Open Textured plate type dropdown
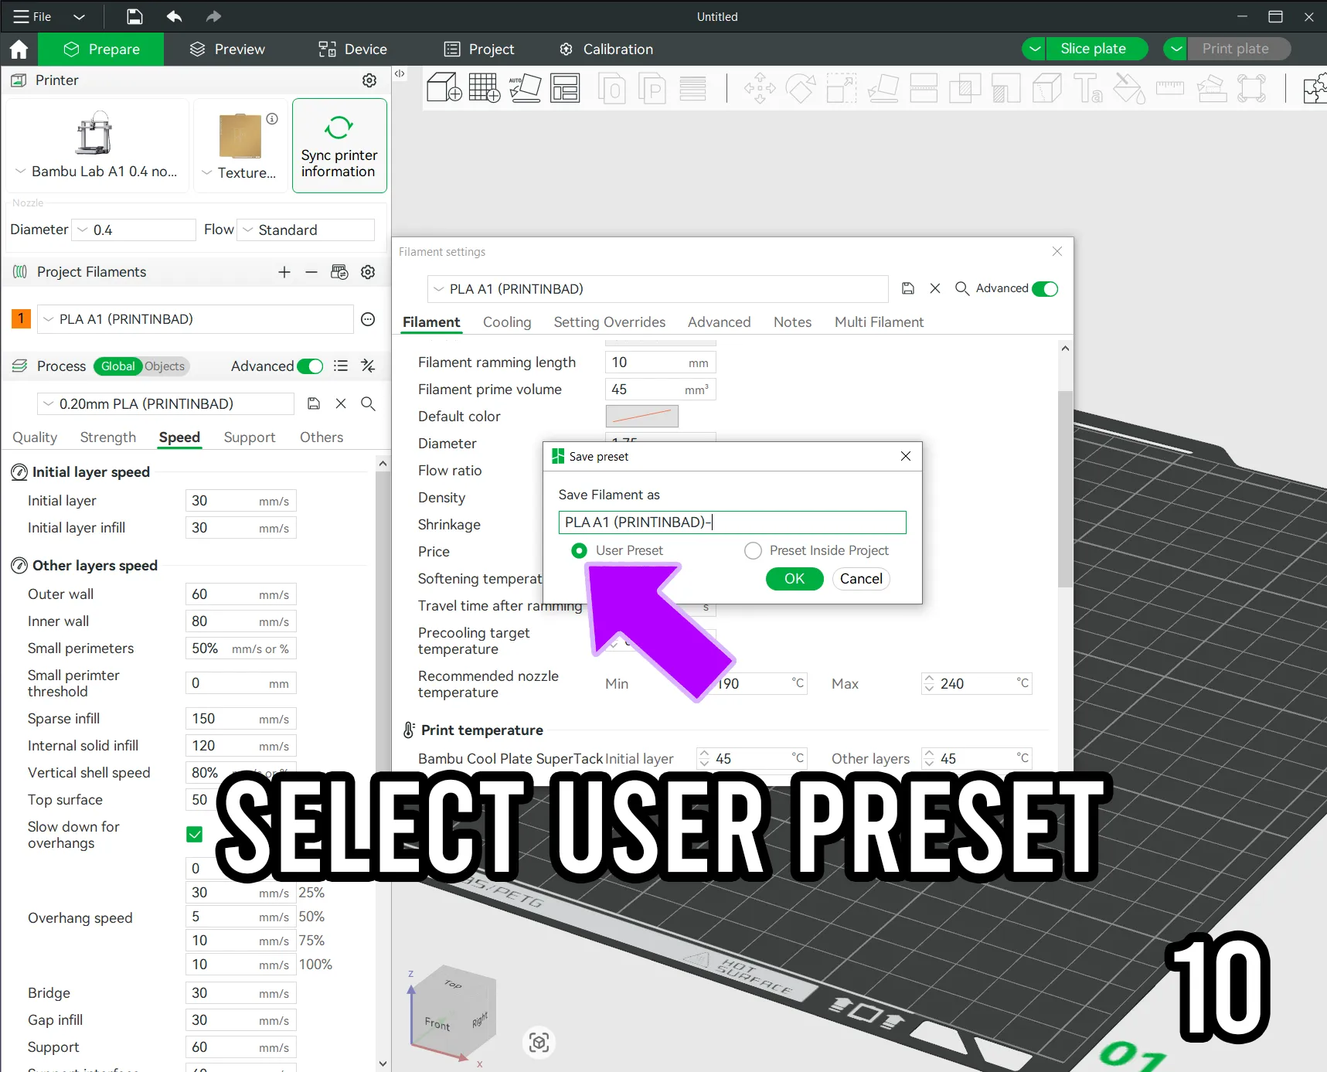Viewport: 1327px width, 1072px height. tap(240, 172)
